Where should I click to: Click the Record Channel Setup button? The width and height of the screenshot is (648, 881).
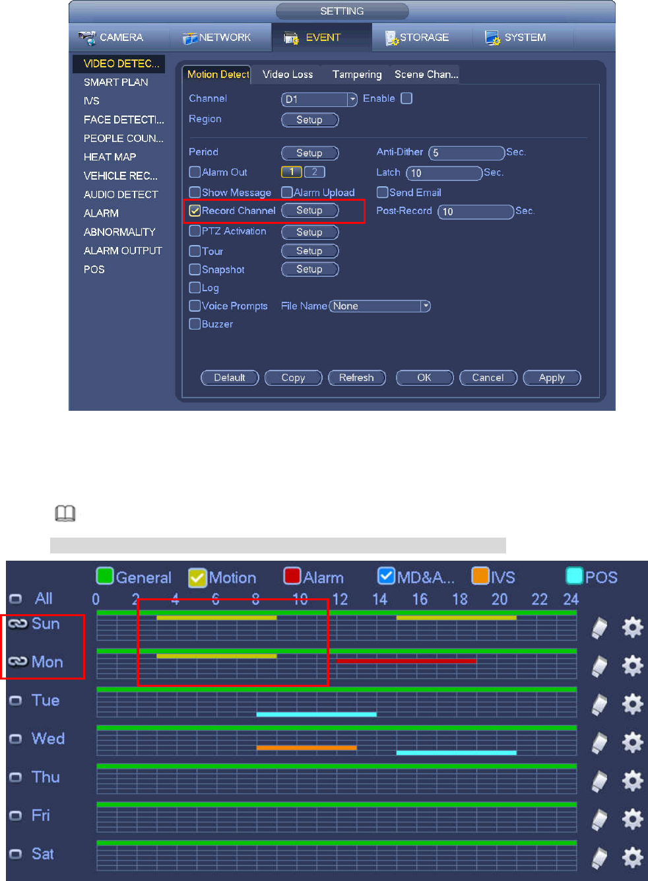pyautogui.click(x=309, y=210)
